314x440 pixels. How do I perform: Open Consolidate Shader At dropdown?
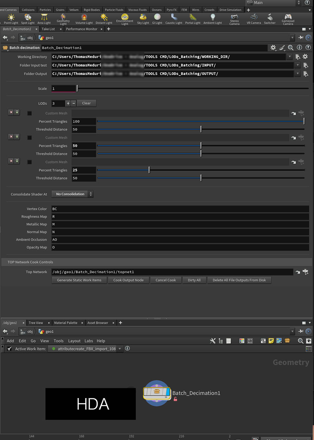click(x=72, y=194)
